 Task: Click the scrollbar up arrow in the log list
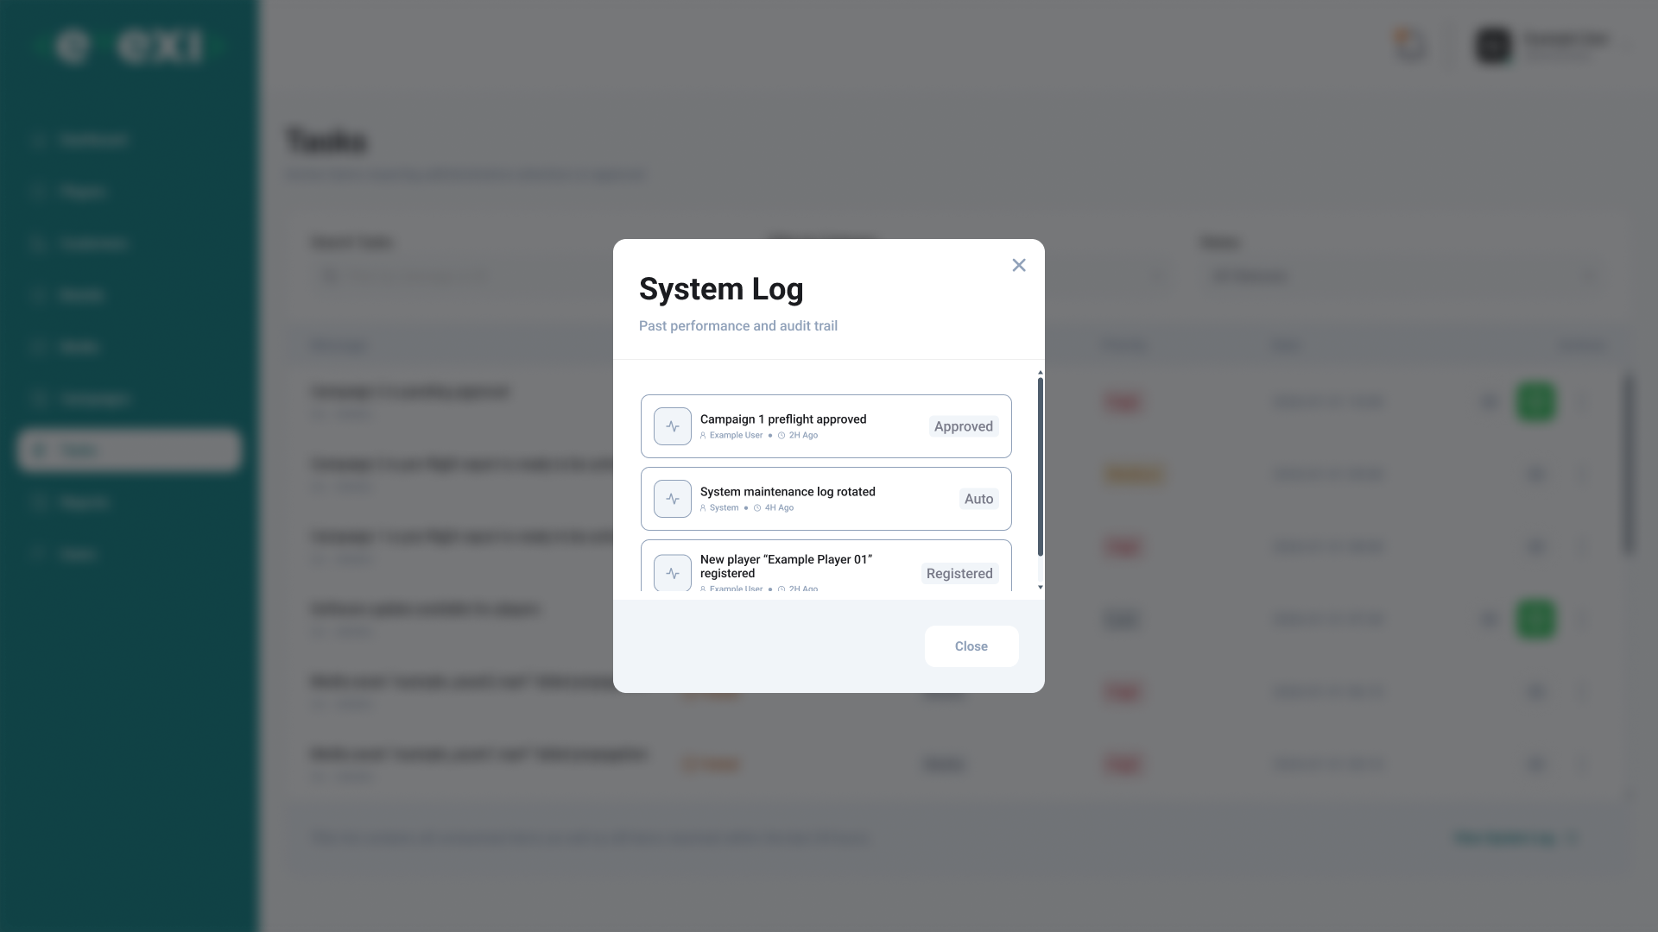coord(1041,373)
